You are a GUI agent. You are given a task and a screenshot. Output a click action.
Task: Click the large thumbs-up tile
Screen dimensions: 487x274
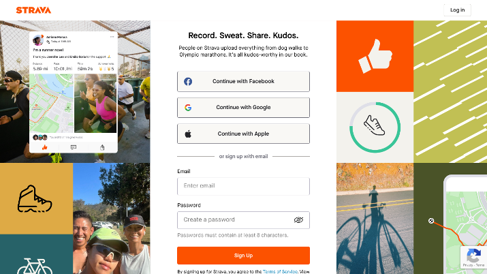[375, 56]
